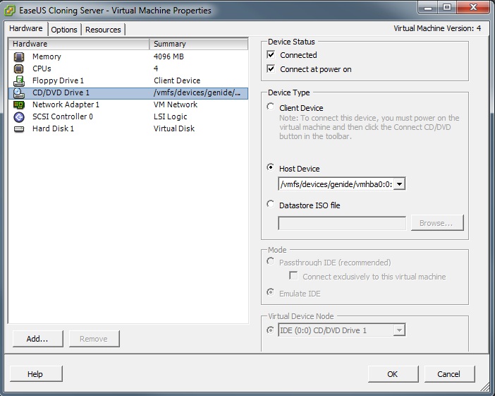Click the LSI Logic summary value
495x396 pixels.
tap(171, 116)
